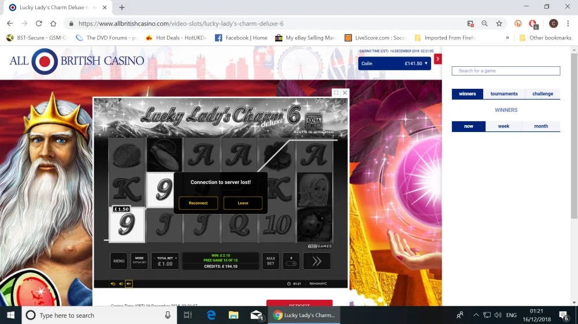Image resolution: width=578 pixels, height=324 pixels.
Task: Click the address bar URL
Action: pos(180,24)
